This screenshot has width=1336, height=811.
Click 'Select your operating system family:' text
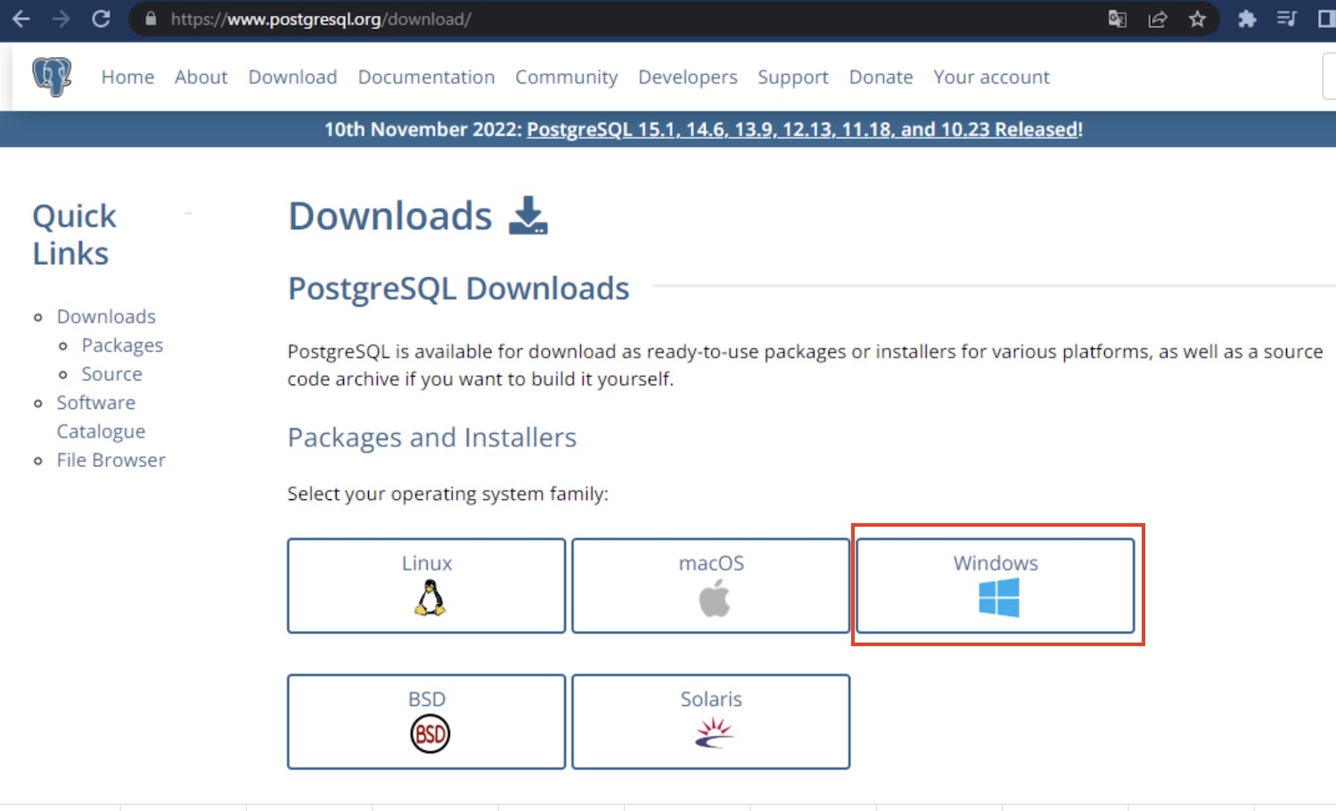pos(447,494)
